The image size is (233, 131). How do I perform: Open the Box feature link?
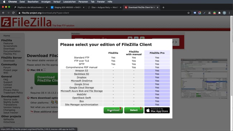click(82, 101)
